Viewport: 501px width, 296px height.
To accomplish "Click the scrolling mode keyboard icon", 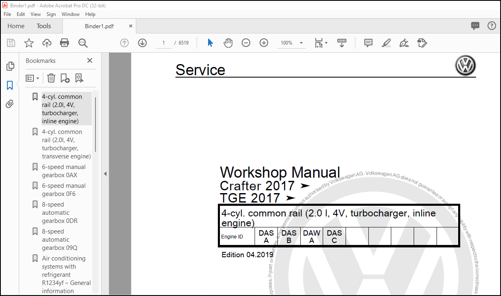I will coord(342,43).
